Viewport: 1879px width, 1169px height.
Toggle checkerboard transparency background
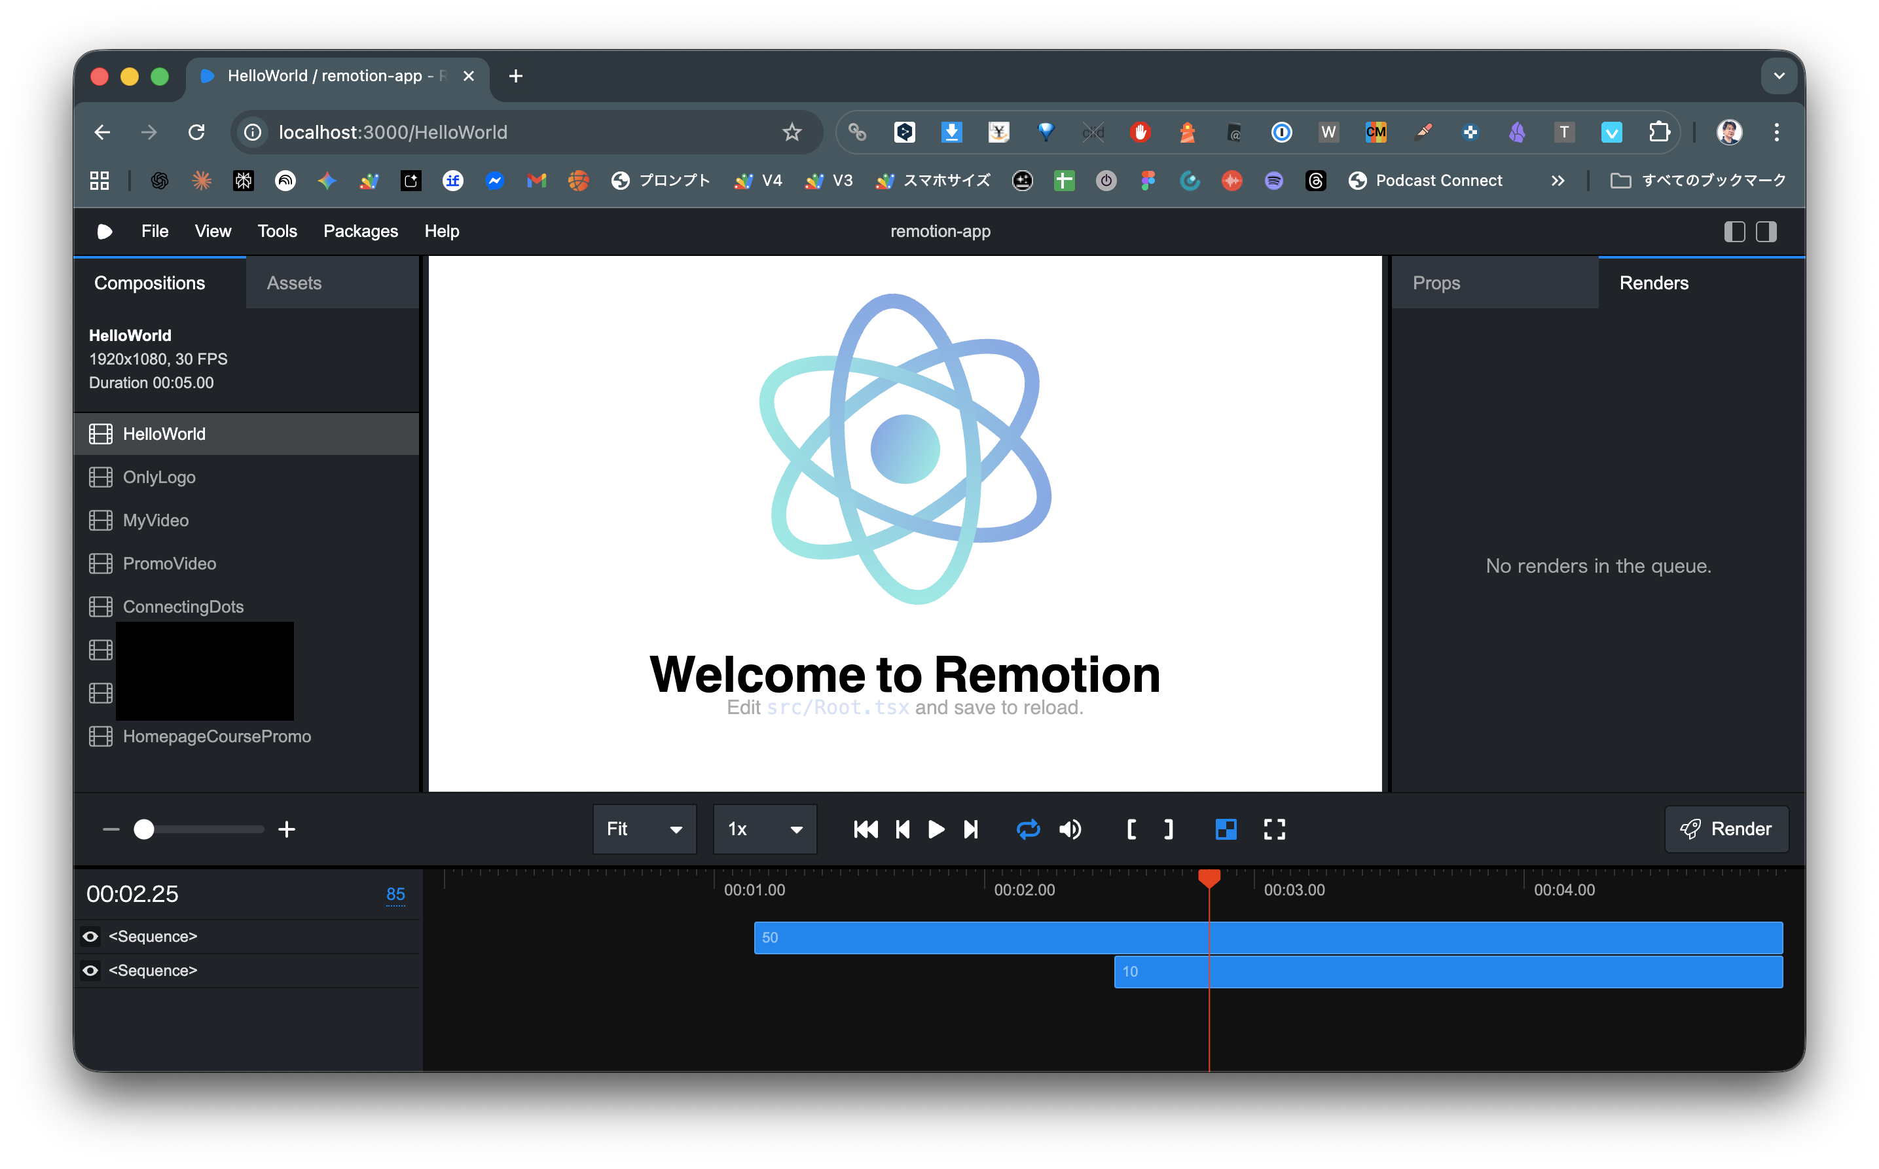click(x=1226, y=829)
